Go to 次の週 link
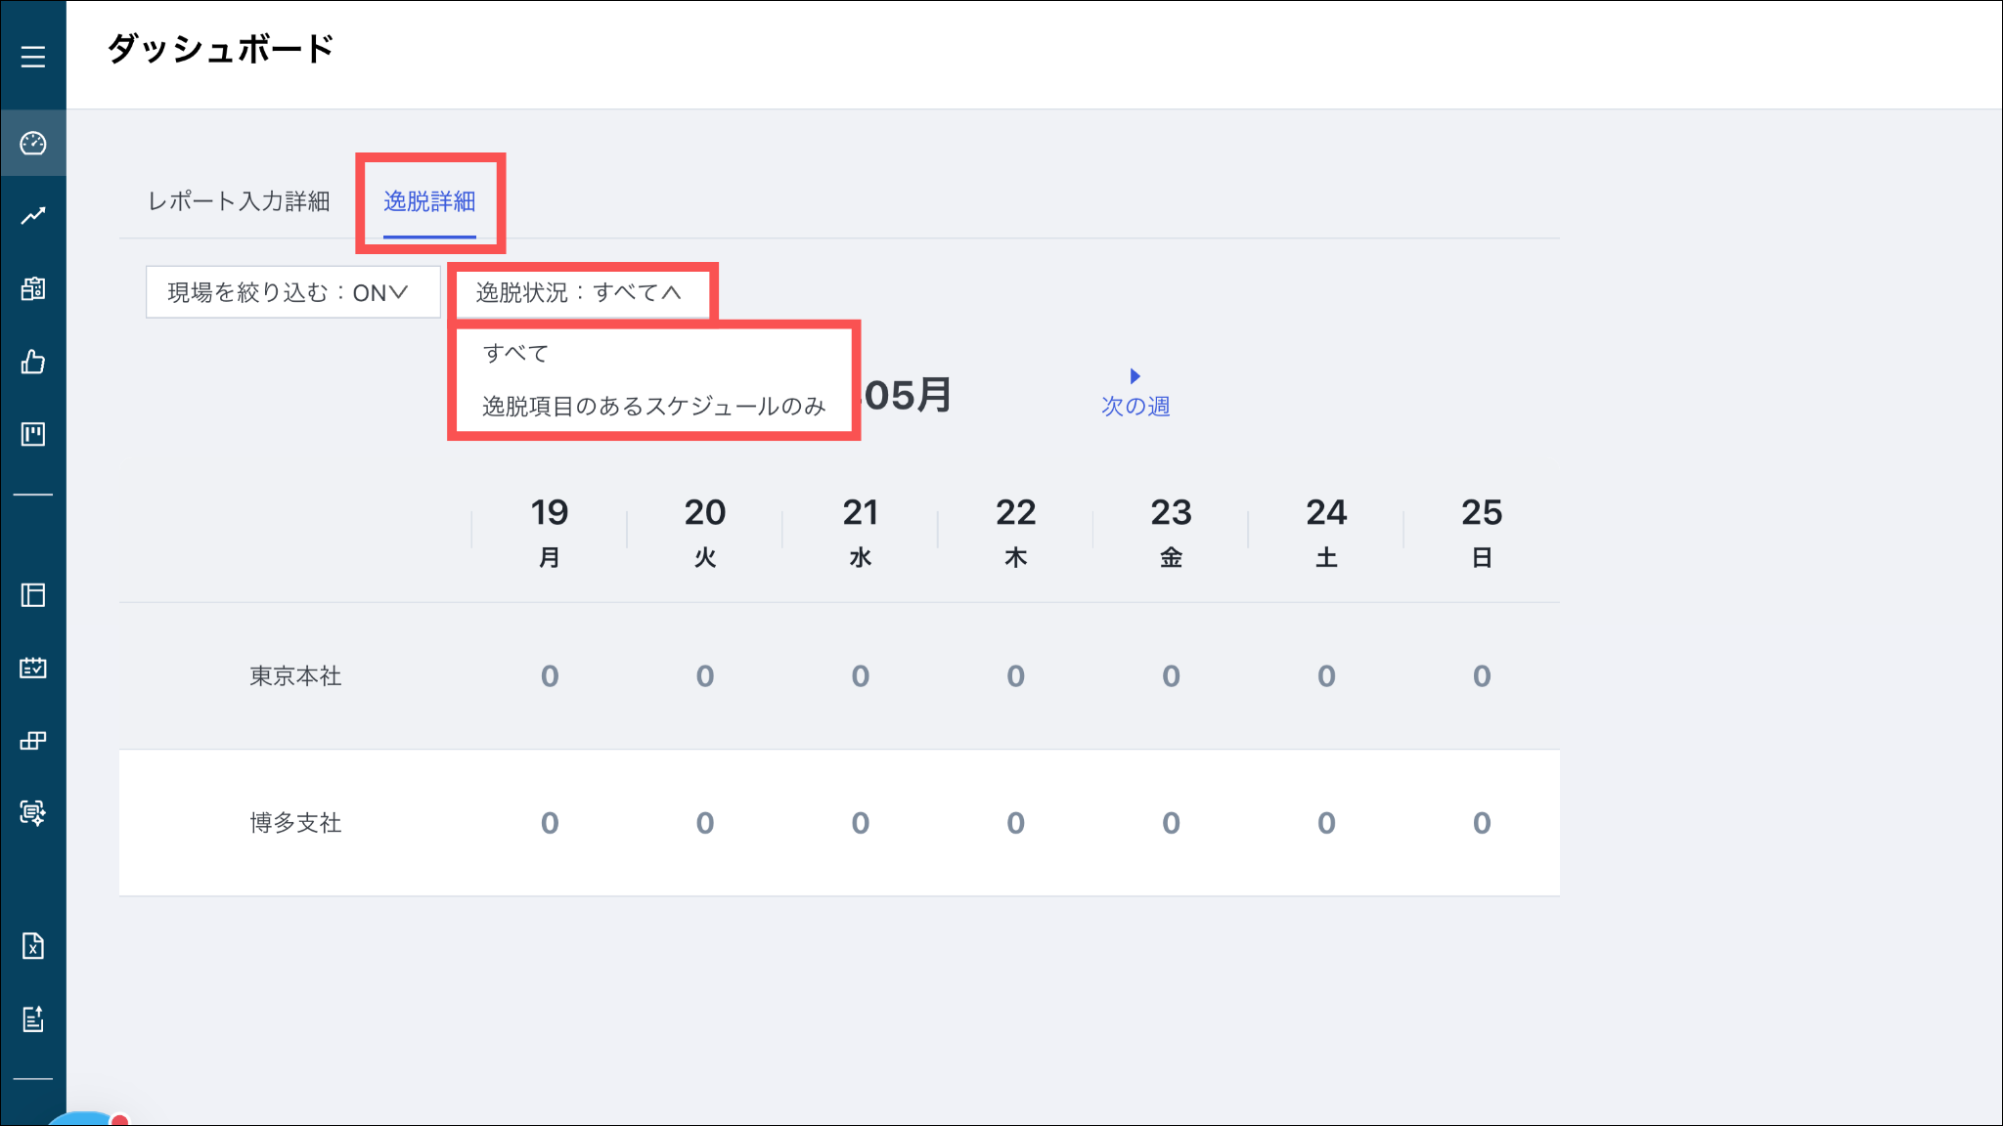 tap(1135, 405)
